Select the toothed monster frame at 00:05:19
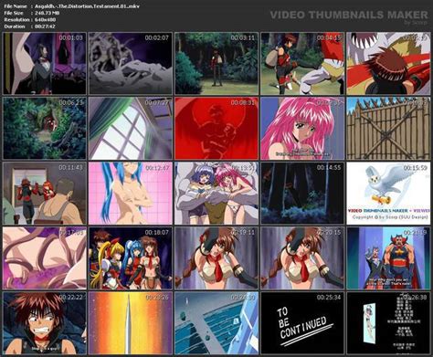Image resolution: width=433 pixels, height=357 pixels. 388,63
